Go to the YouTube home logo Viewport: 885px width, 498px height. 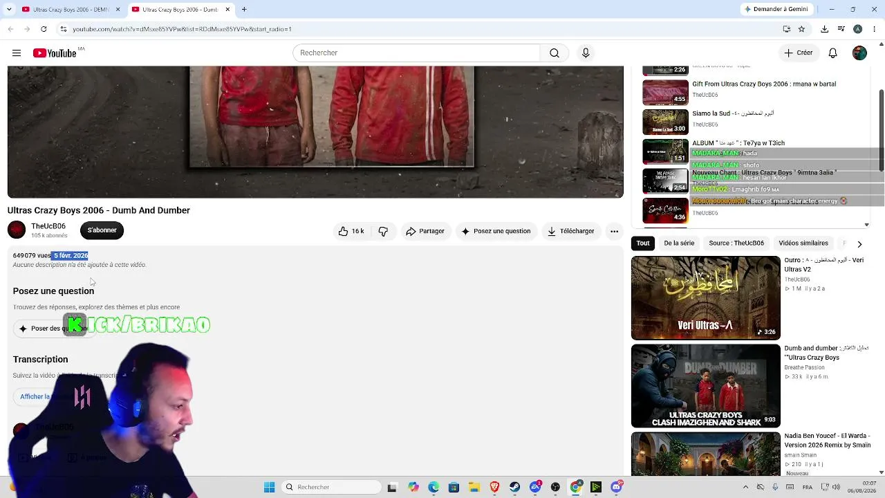pyautogui.click(x=55, y=53)
